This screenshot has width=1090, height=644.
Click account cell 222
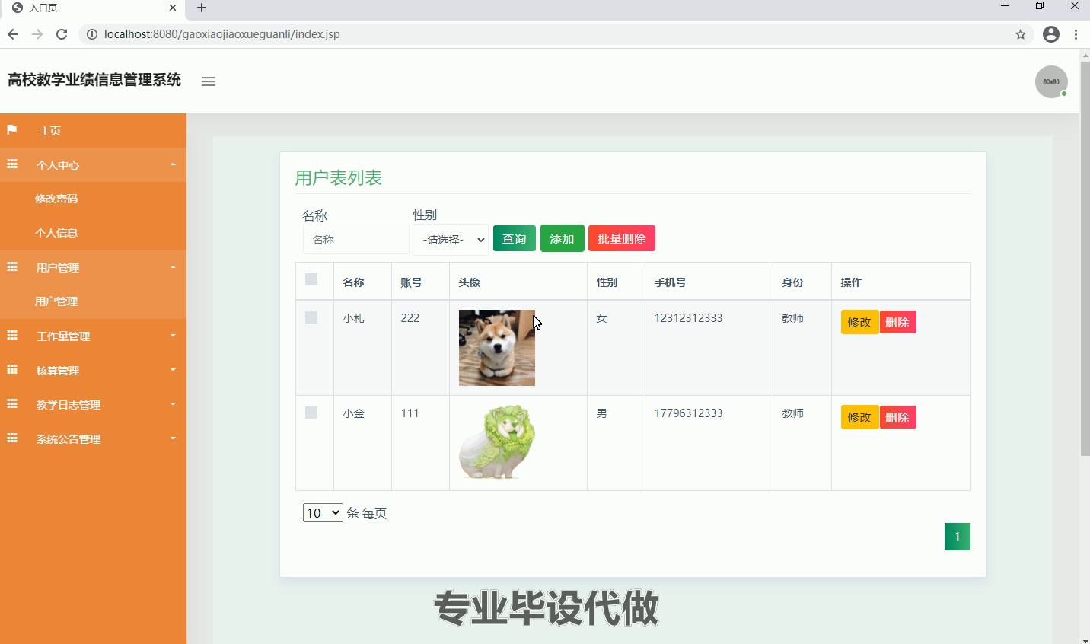point(410,318)
